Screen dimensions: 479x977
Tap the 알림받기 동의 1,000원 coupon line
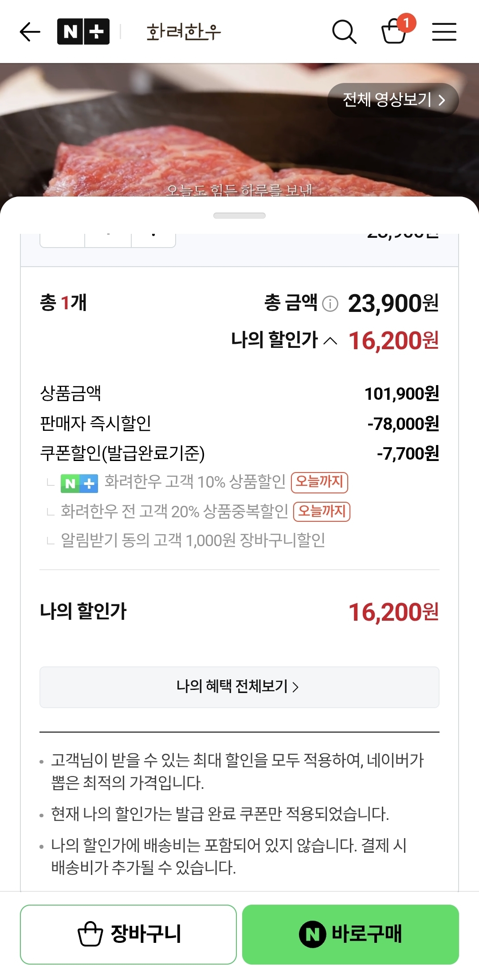(x=193, y=540)
